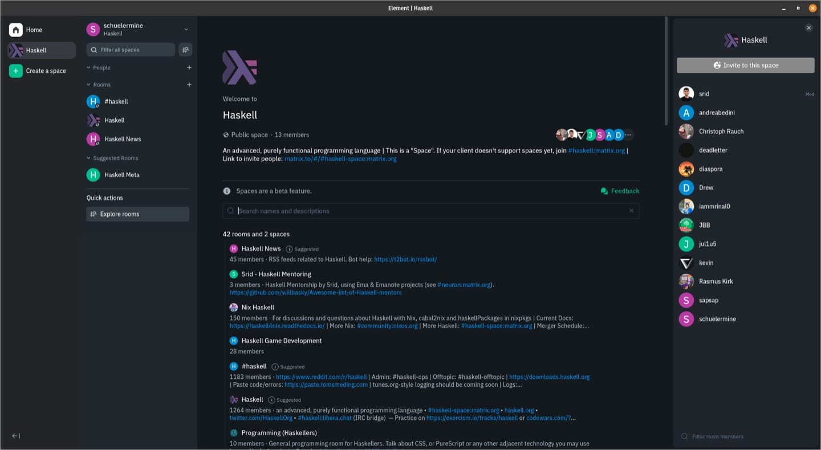The width and height of the screenshot is (821, 450).
Task: Open the Home space
Action: [x=41, y=30]
